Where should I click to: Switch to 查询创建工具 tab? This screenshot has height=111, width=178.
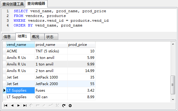pos(13,4)
